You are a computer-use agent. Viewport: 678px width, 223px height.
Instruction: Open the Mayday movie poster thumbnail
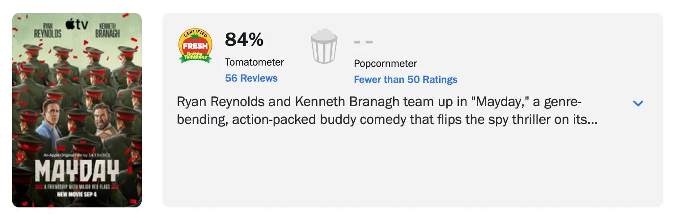tap(77, 110)
